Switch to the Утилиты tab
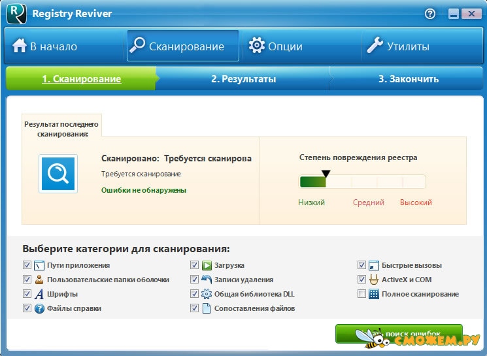Image resolution: width=487 pixels, height=356 pixels. click(422, 46)
